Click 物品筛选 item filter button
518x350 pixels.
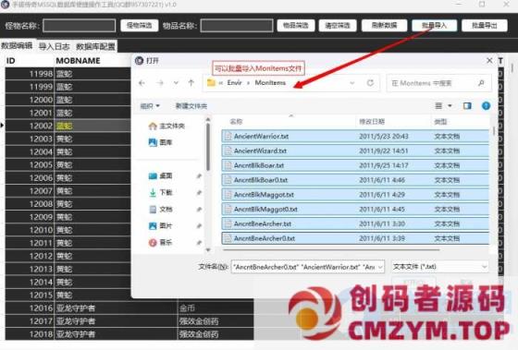(296, 26)
